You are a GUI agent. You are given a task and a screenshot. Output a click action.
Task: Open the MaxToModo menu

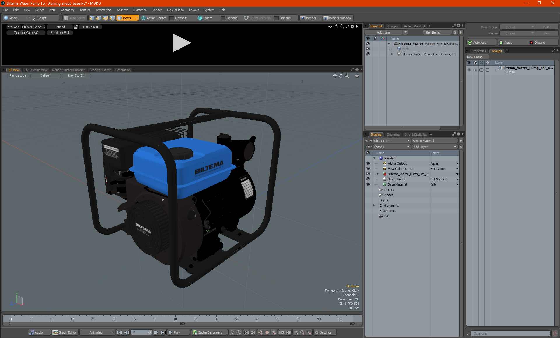point(175,10)
